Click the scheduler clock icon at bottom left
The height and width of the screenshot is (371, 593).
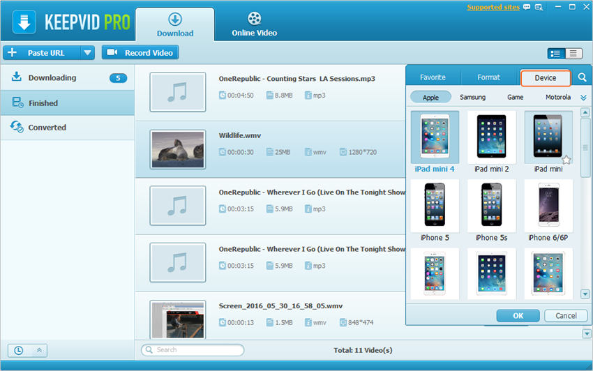19,350
